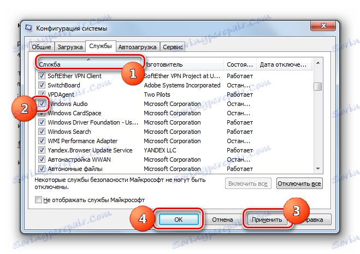Click scrollbar down arrow in services list
Viewport: 360px width, 254px height.
point(318,169)
